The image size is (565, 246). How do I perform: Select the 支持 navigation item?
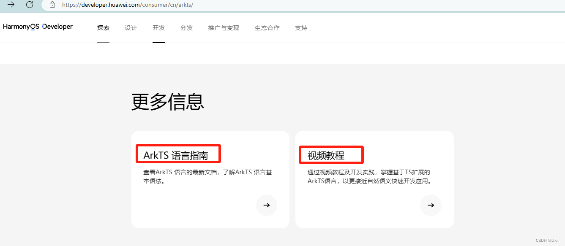click(x=301, y=28)
